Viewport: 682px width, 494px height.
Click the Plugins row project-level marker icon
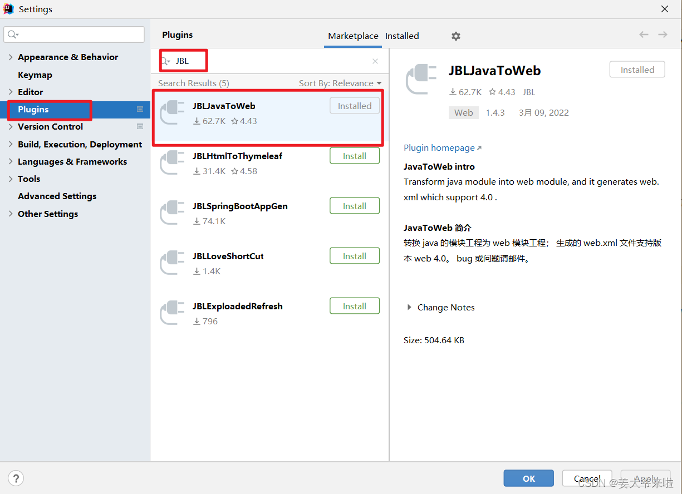[x=140, y=110]
